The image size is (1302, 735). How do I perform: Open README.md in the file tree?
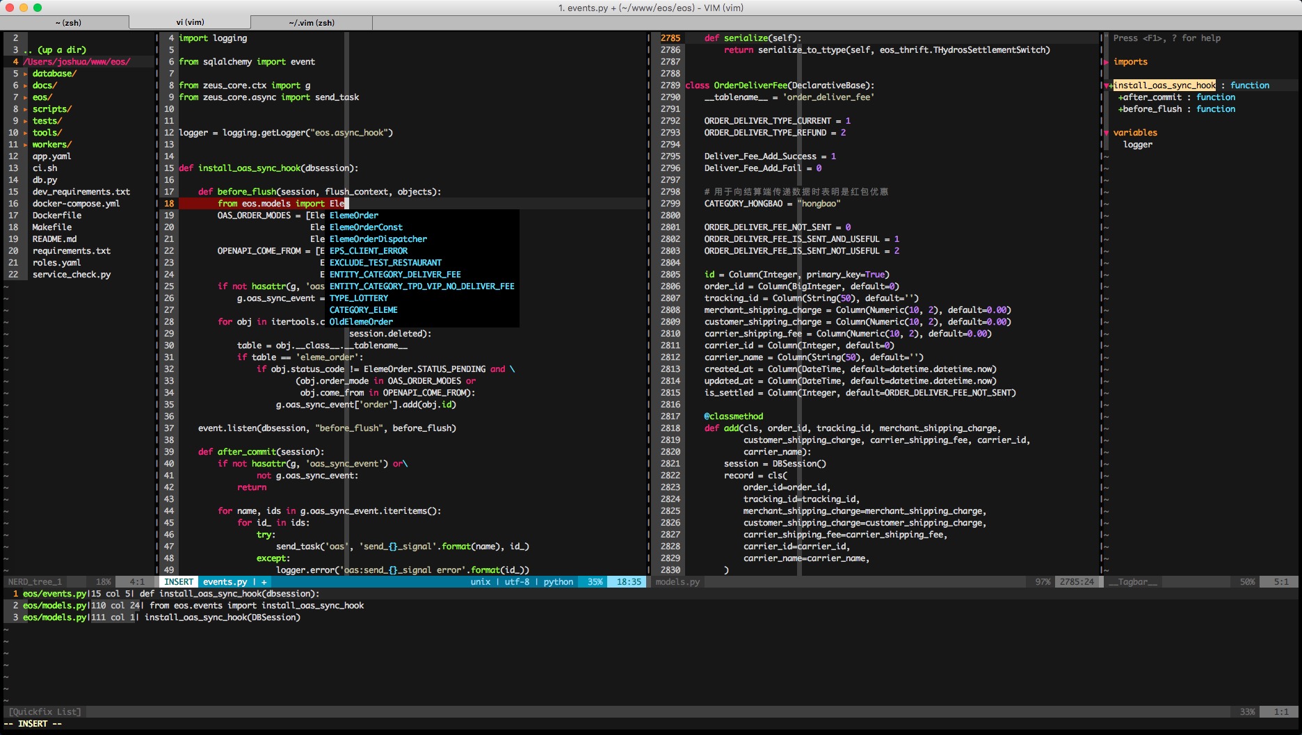tap(54, 239)
